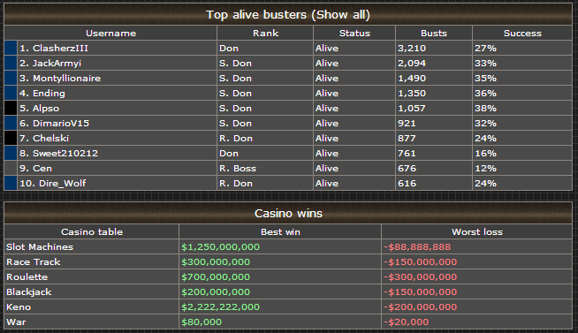
Task: Open DimarioV15's profile
Action: pyautogui.click(x=61, y=124)
